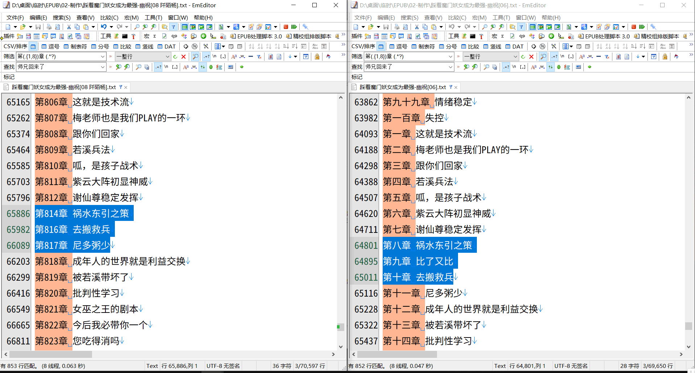Open the 搜索(S) menu in left window
The image size is (695, 373).
[x=61, y=17]
